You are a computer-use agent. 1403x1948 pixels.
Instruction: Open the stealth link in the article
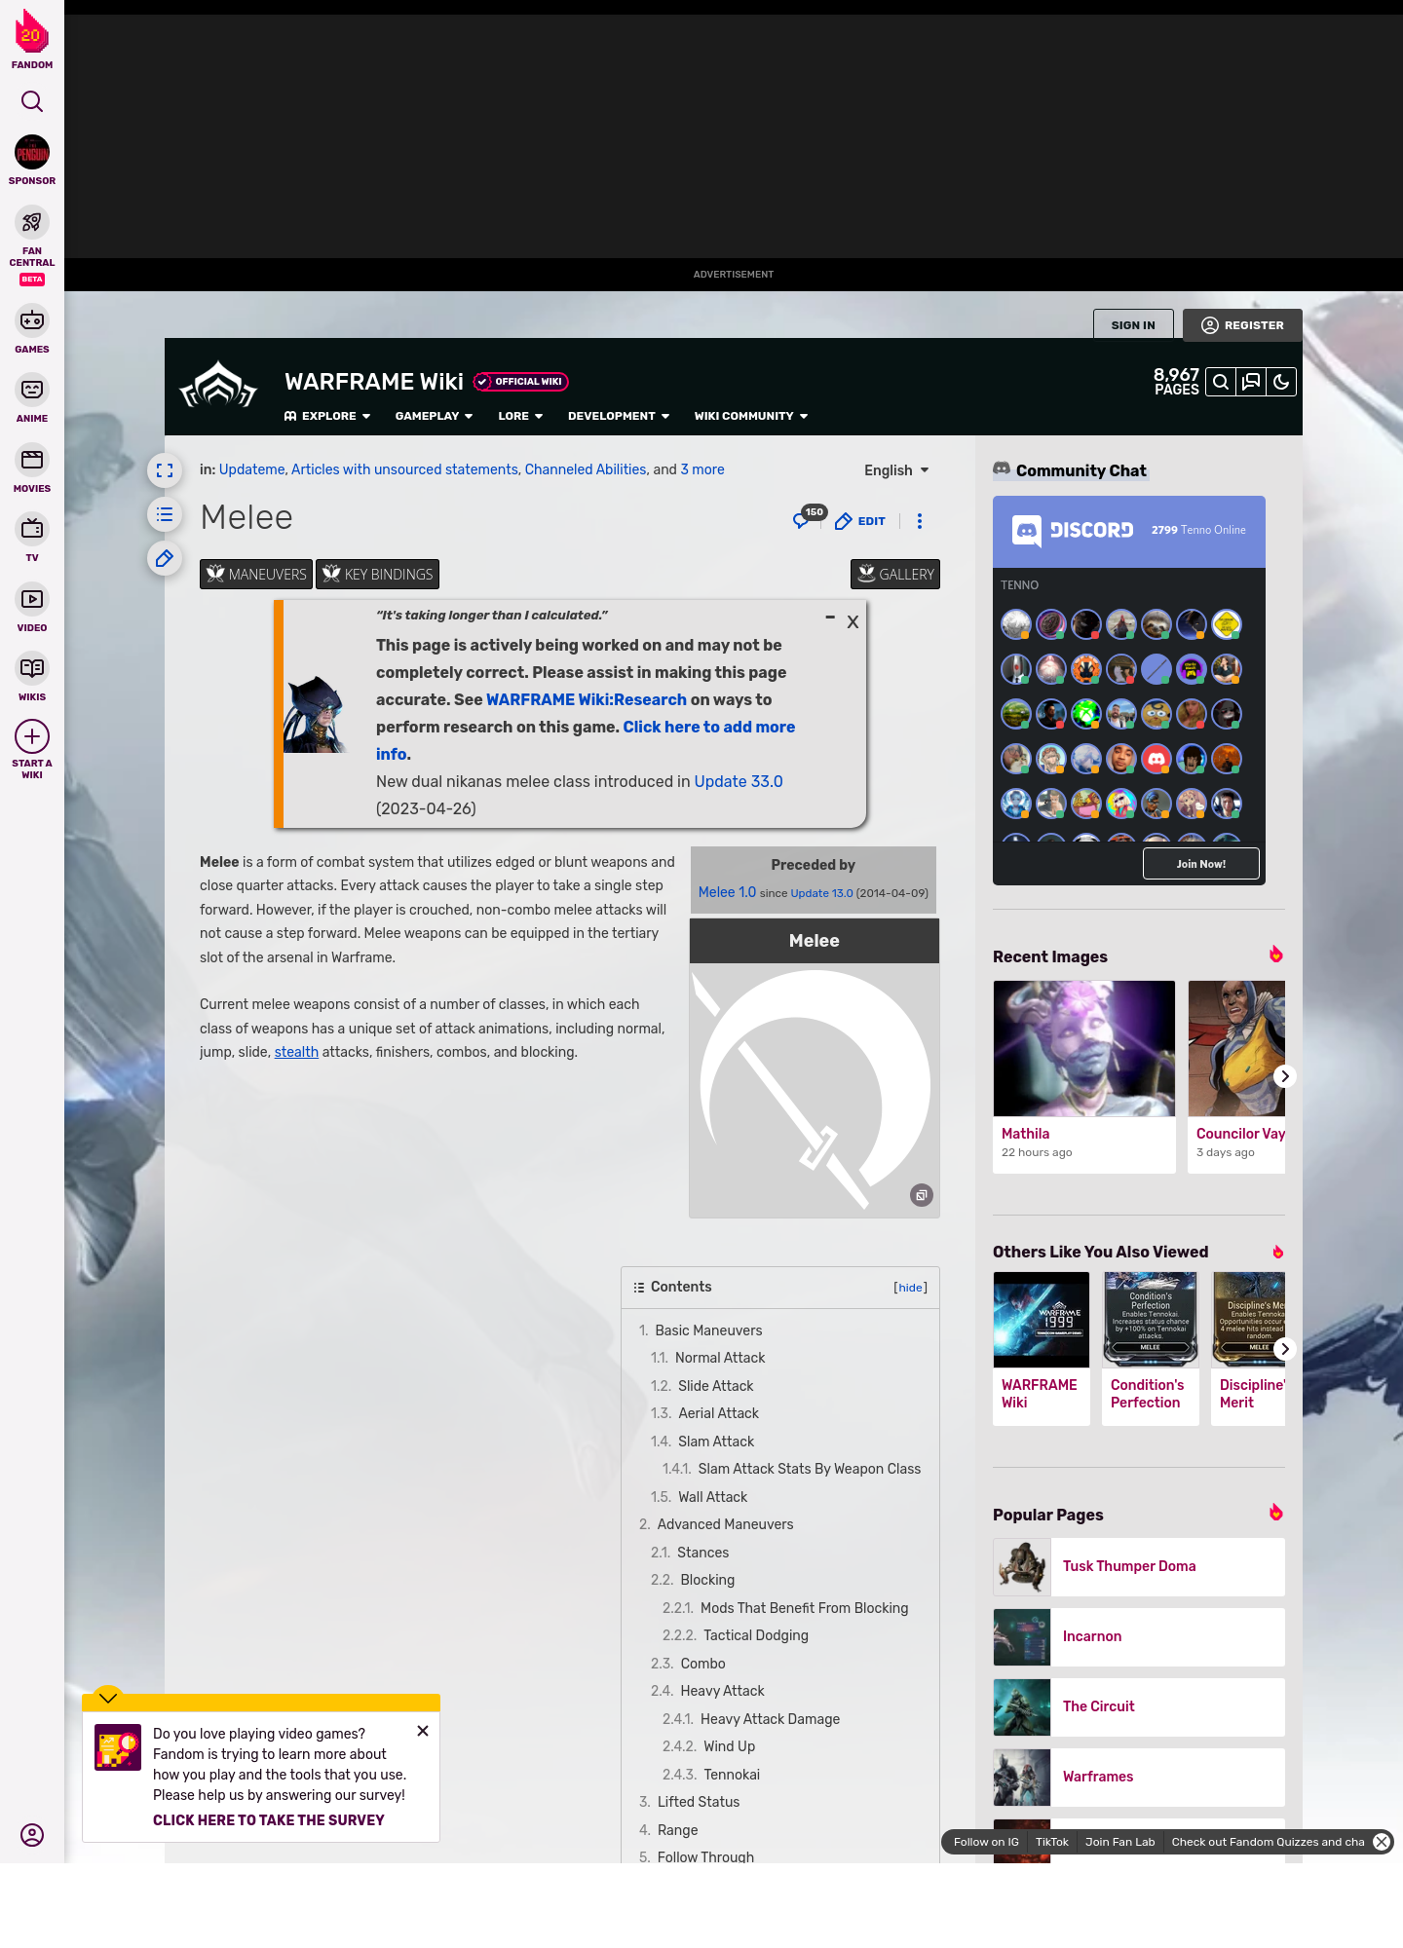[296, 1052]
